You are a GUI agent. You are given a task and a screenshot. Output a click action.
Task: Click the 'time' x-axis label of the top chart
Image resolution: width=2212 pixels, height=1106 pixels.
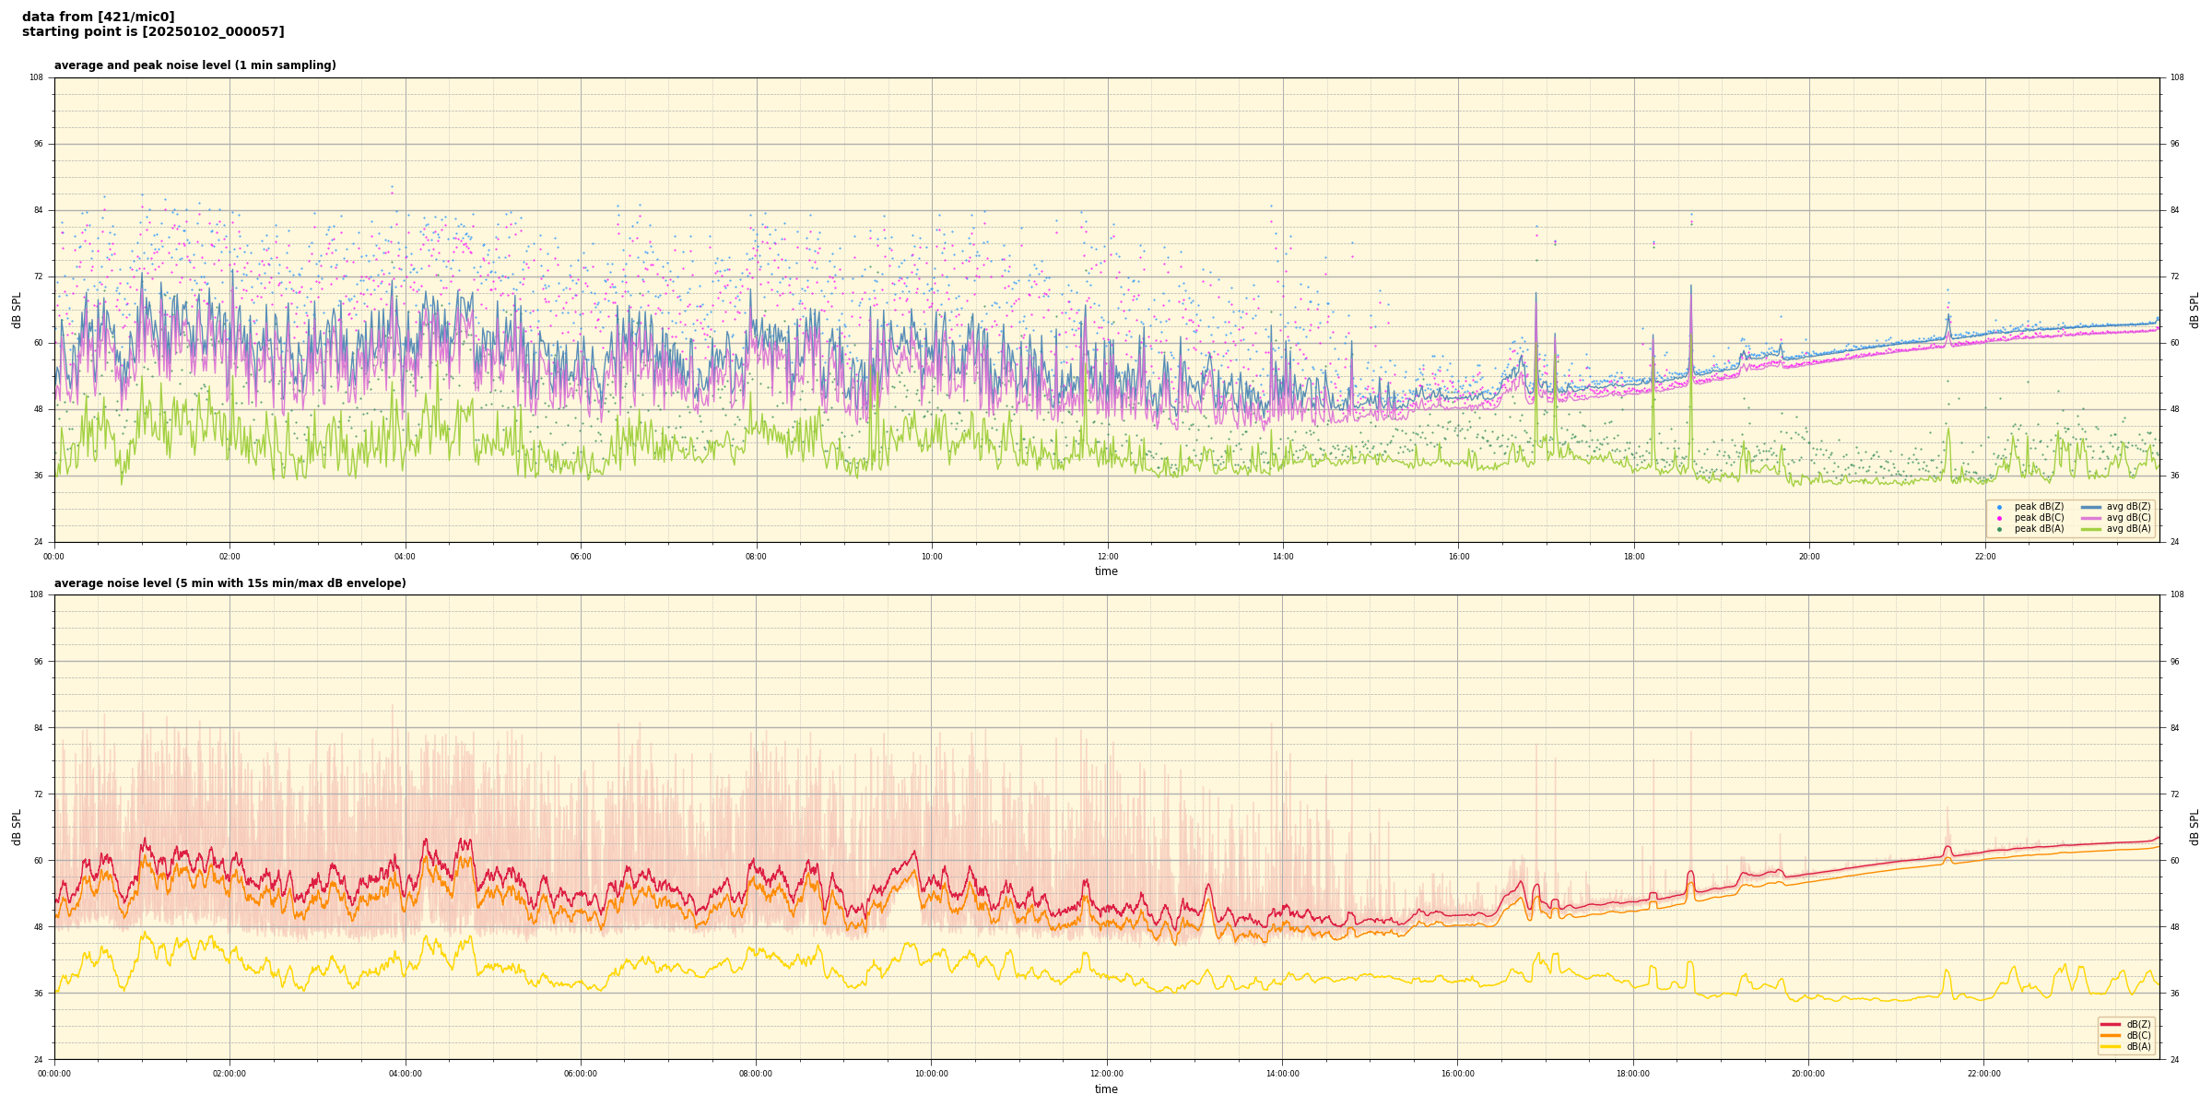pyautogui.click(x=1106, y=571)
